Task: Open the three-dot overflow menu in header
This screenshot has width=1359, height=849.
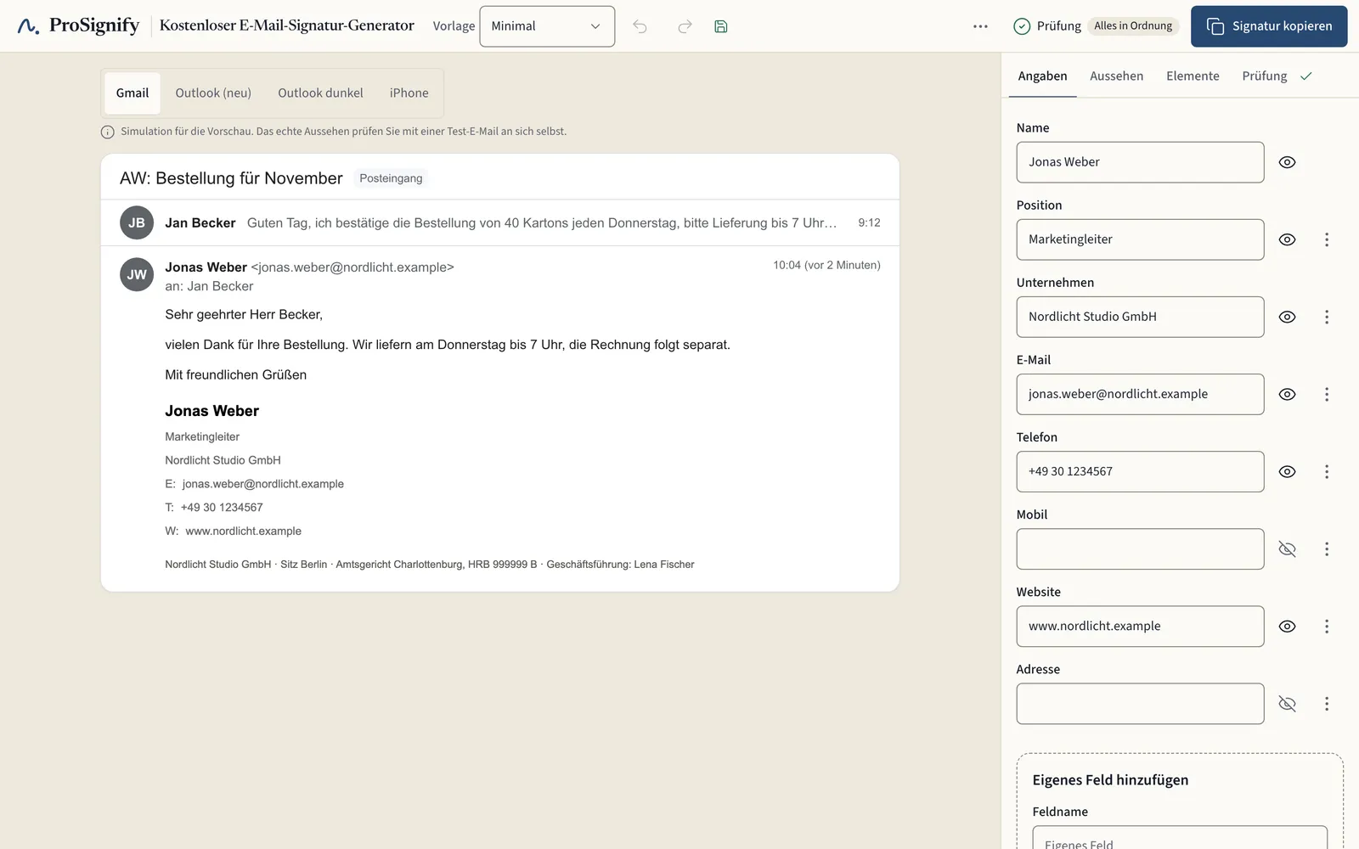Action: (980, 26)
